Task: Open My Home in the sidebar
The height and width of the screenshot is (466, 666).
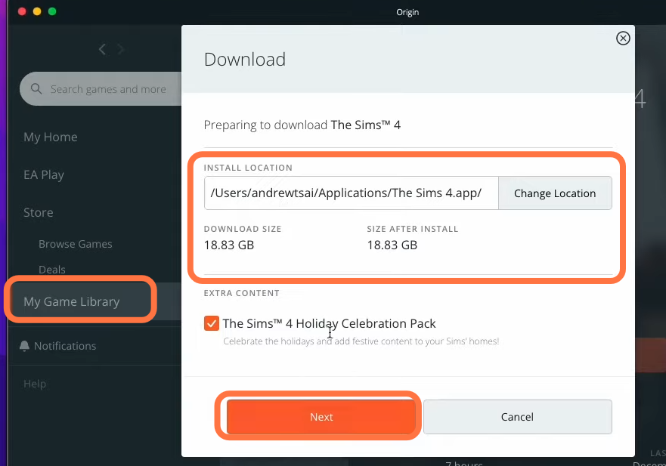Action: (x=51, y=137)
